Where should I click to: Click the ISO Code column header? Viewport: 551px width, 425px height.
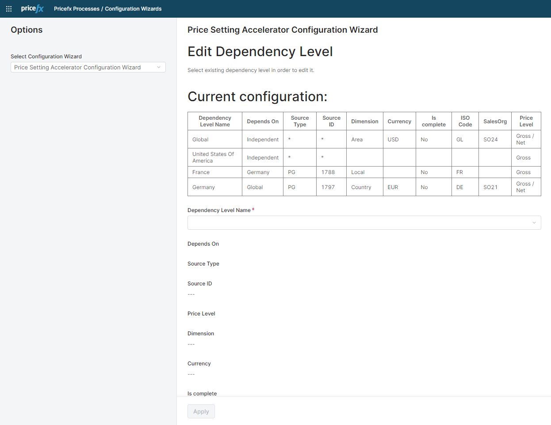[x=465, y=121]
